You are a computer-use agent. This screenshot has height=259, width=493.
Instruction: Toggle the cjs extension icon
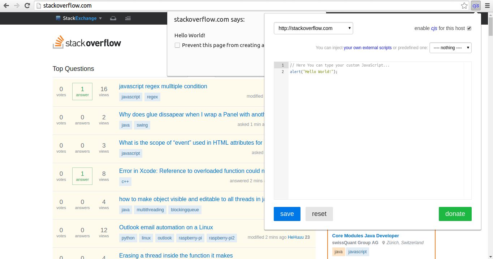(x=476, y=5)
